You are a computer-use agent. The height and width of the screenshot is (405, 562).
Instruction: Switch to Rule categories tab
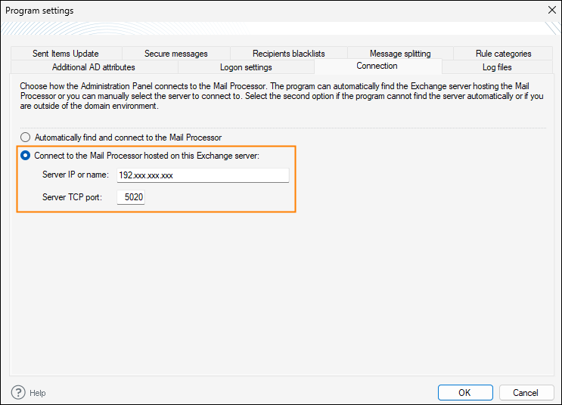[503, 54]
